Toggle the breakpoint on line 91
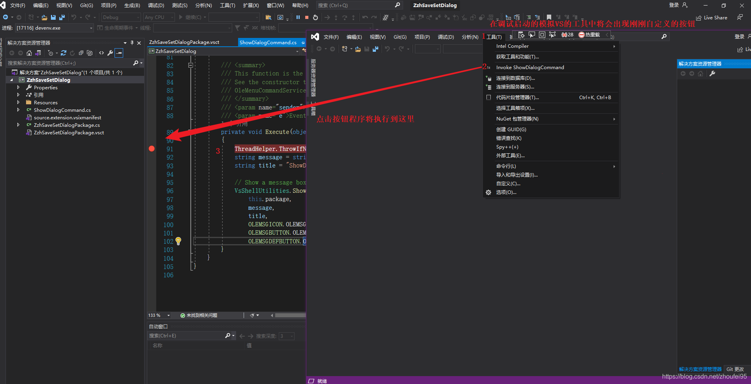This screenshot has width=751, height=384. click(x=152, y=149)
